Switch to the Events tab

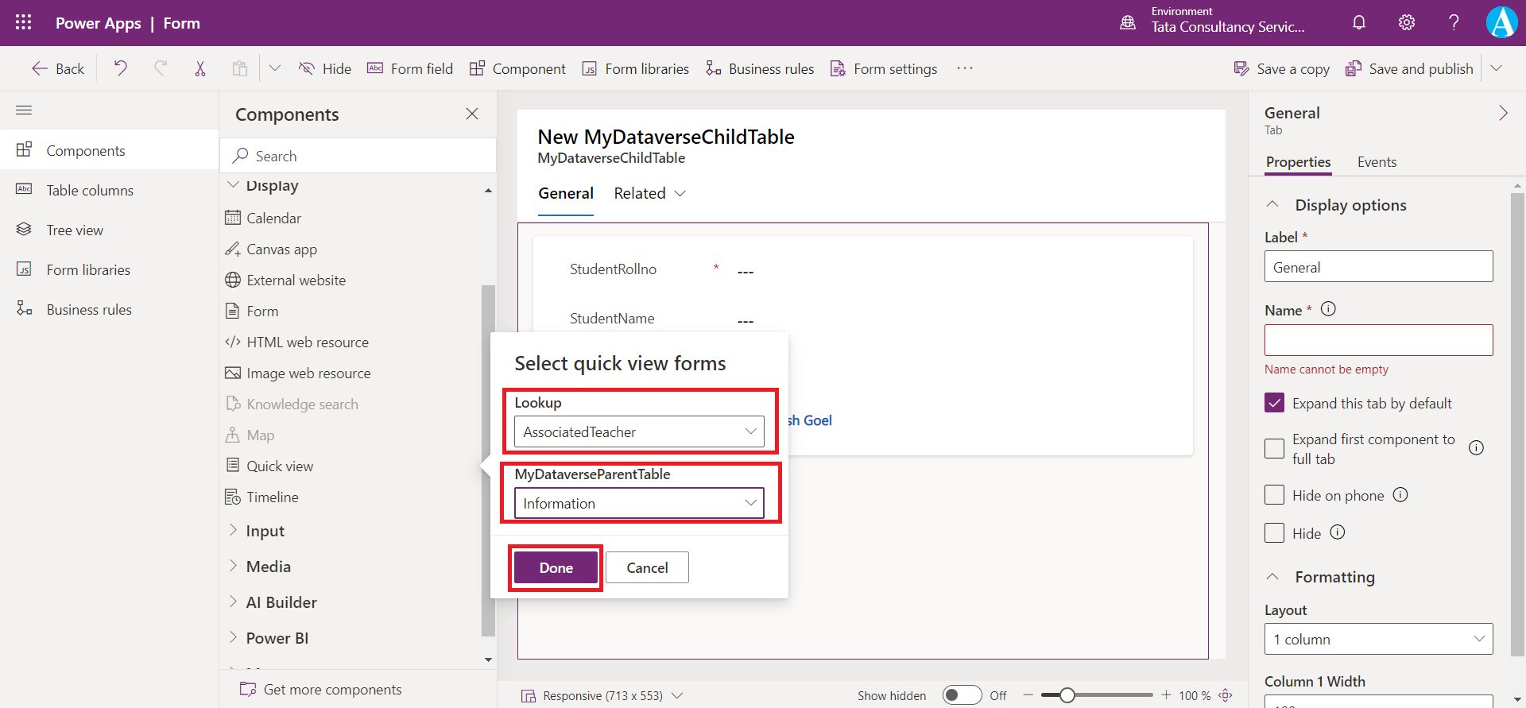coord(1377,162)
